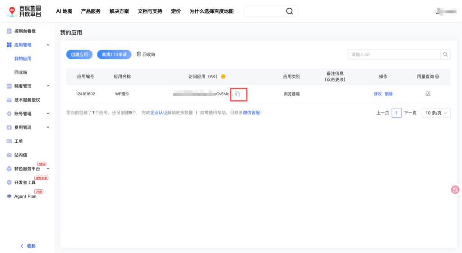Screen dimensions: 462x253
Task: Open the 定价 top menu
Action: click(176, 11)
